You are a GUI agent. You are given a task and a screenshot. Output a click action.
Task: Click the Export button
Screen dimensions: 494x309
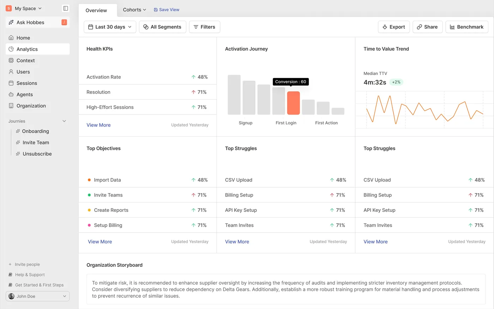(x=394, y=27)
